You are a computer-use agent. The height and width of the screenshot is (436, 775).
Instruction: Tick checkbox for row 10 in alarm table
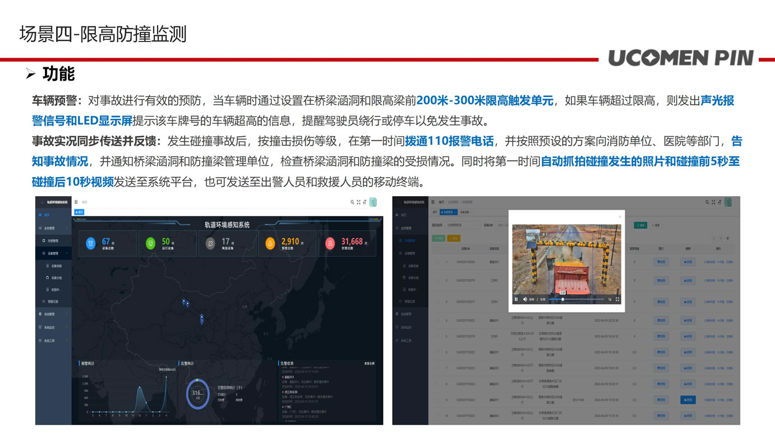438,416
